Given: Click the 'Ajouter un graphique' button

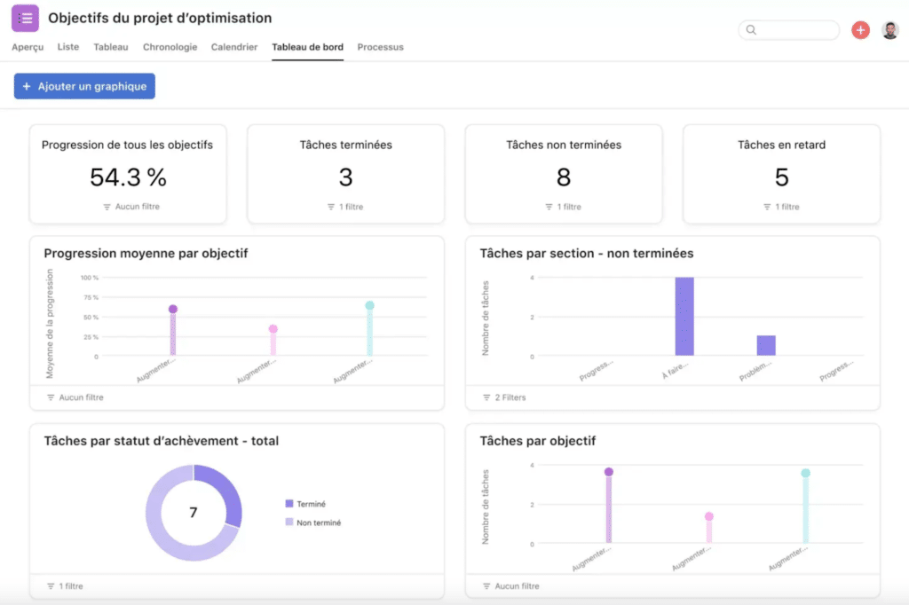Looking at the screenshot, I should 85,86.
